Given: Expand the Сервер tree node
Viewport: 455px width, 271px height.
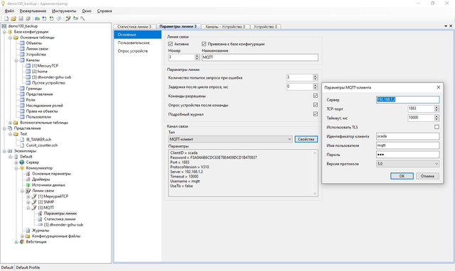Looking at the screenshot, I should (16, 162).
